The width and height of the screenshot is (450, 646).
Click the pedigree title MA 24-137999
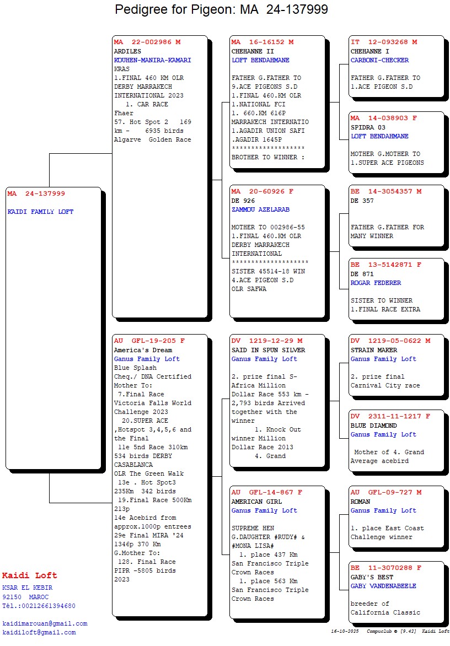click(x=221, y=9)
